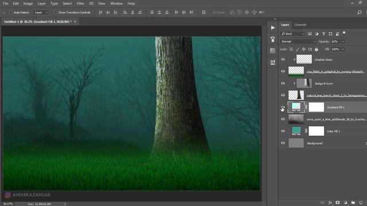The height and width of the screenshot is (206, 367).
Task: Hide the shadow down layer
Action: pyautogui.click(x=283, y=60)
